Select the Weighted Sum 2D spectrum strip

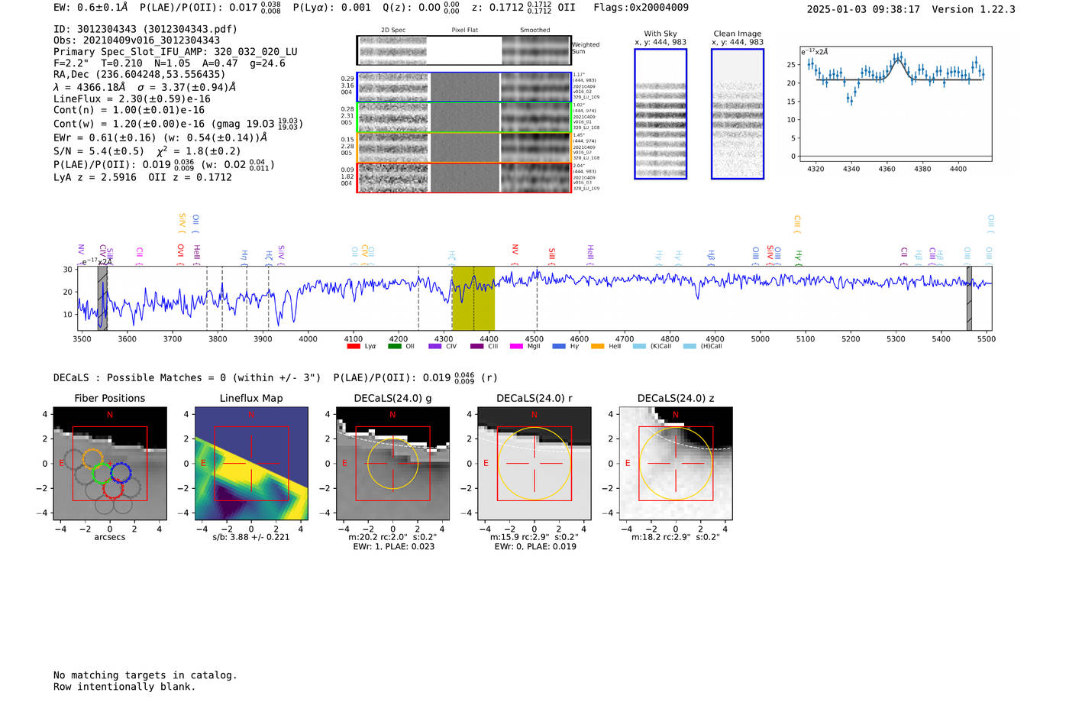point(463,50)
